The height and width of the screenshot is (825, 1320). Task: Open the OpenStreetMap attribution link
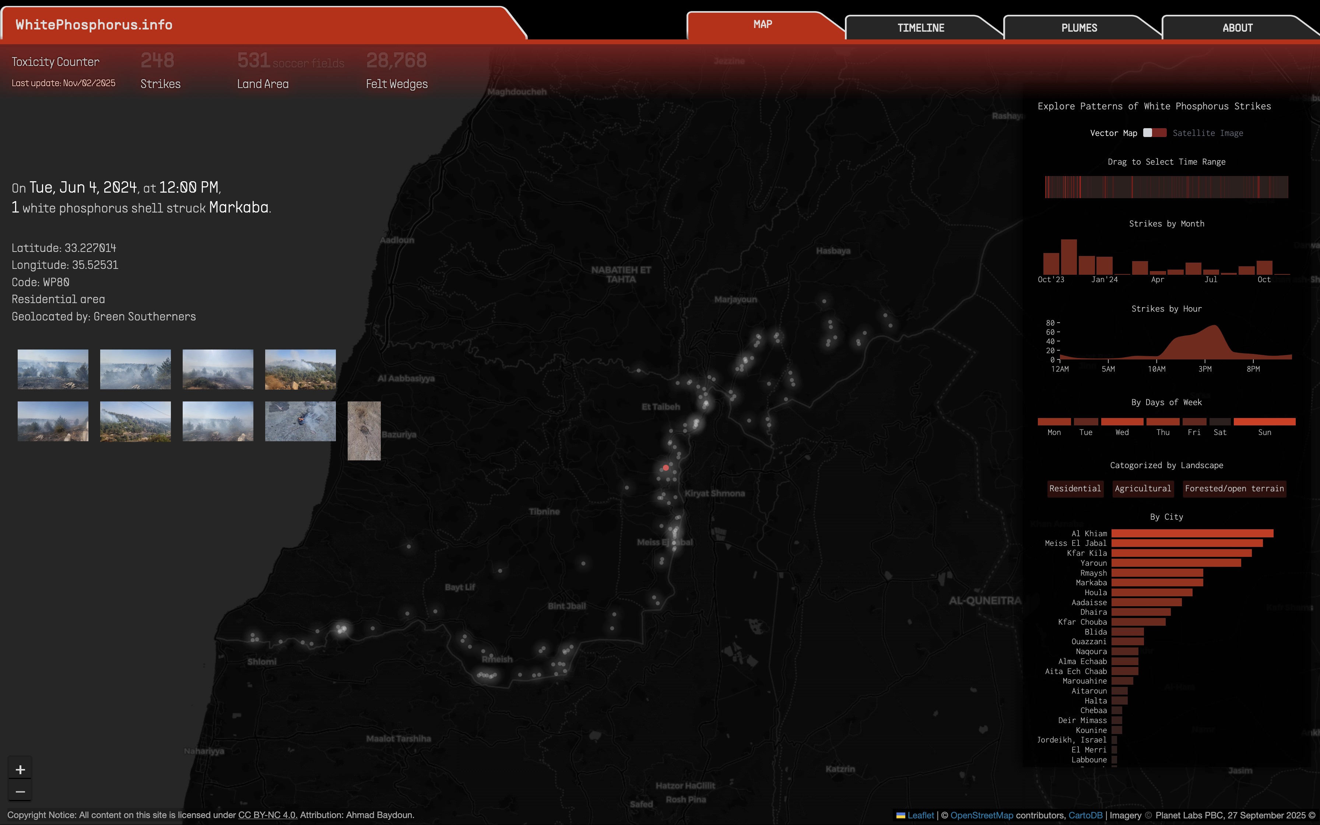tap(981, 815)
